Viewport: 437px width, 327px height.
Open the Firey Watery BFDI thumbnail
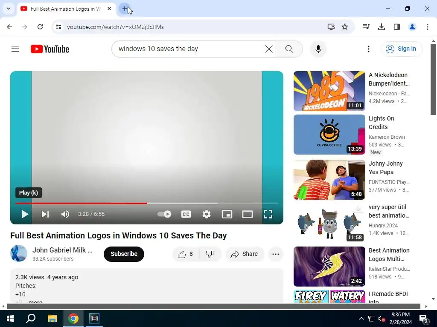329,296
